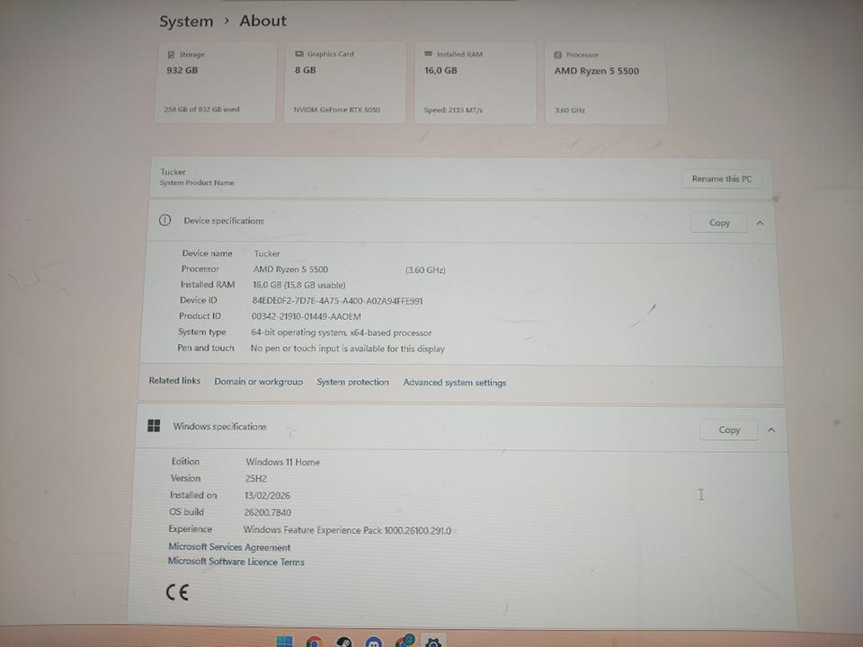
Task: Click the version value 25H2
Action: (256, 479)
